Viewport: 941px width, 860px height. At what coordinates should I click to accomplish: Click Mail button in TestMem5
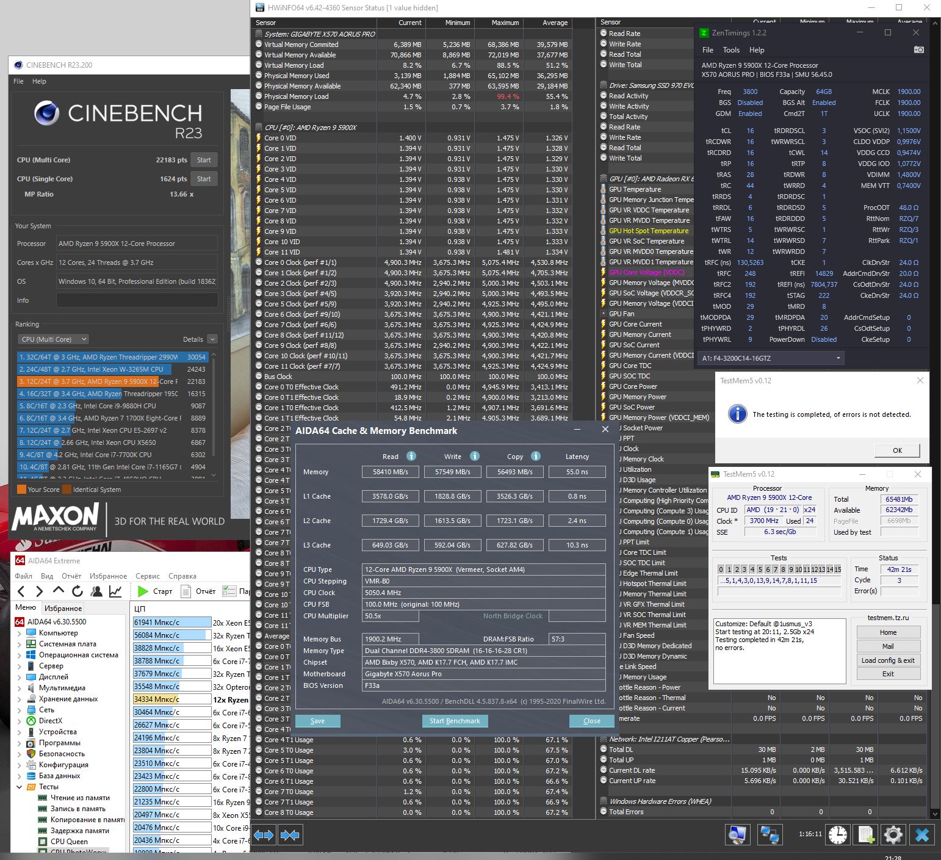click(888, 646)
